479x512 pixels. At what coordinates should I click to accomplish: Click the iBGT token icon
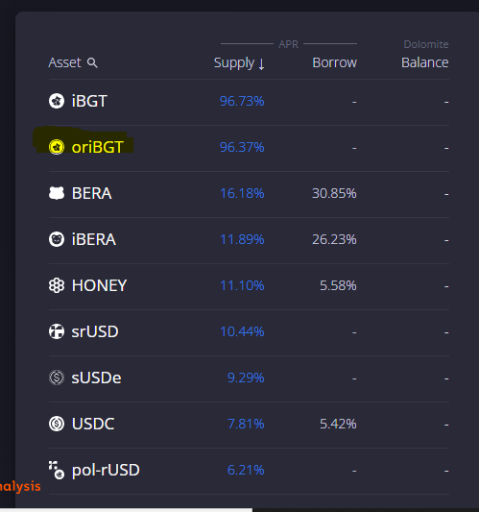pos(57,101)
